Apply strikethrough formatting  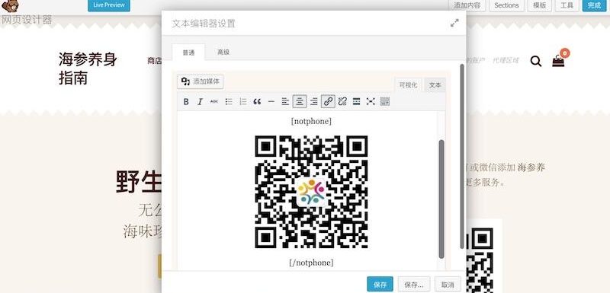[x=214, y=102]
